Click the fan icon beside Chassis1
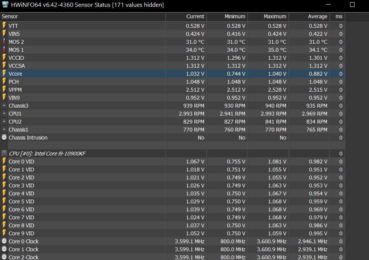Viewport: 369px width, 260px height. 4,129
